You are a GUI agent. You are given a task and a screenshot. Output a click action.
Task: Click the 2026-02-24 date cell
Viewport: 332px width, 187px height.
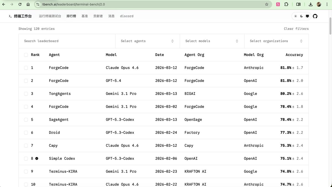coord(166,133)
